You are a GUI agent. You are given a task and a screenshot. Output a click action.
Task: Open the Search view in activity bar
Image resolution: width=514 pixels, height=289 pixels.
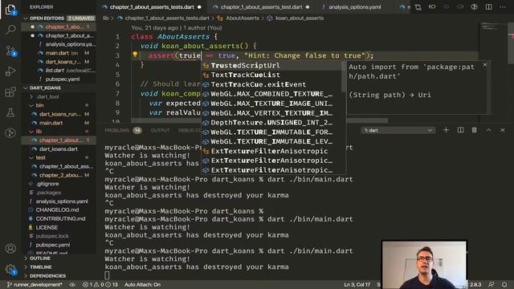click(10, 31)
